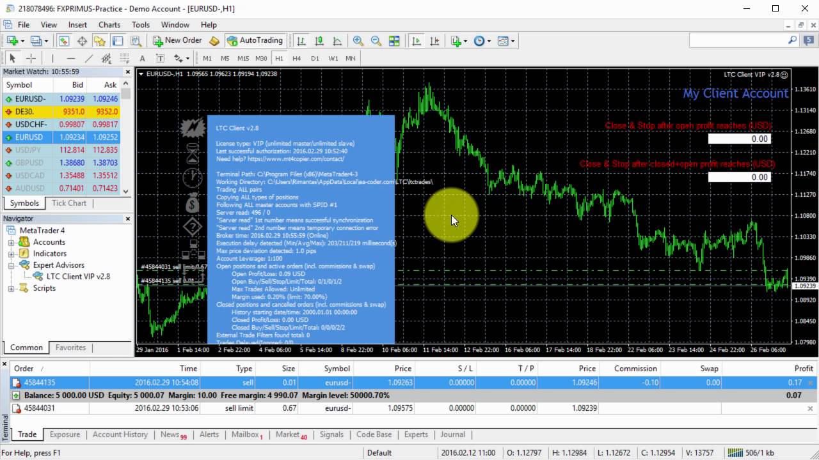Select the crosshair tool
The image size is (819, 460).
click(x=30, y=58)
